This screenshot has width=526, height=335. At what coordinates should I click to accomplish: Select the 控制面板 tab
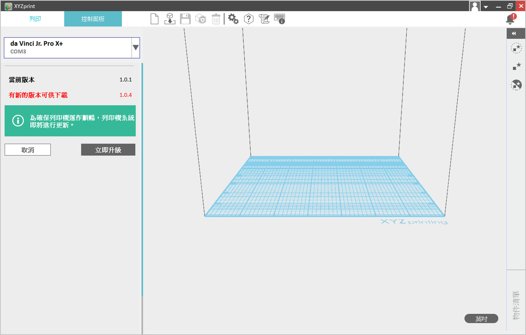point(93,19)
